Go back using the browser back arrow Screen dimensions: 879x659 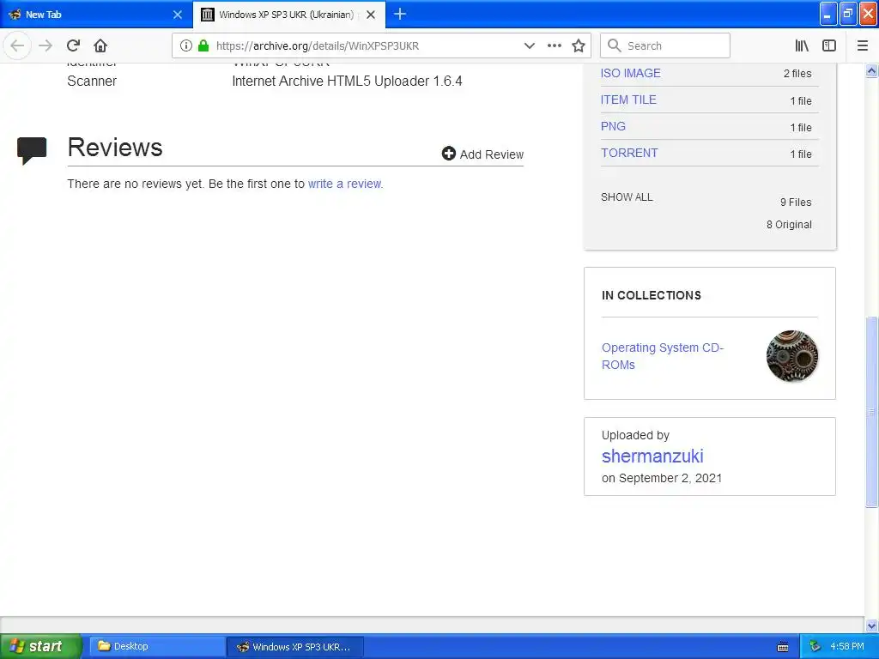pyautogui.click(x=17, y=45)
